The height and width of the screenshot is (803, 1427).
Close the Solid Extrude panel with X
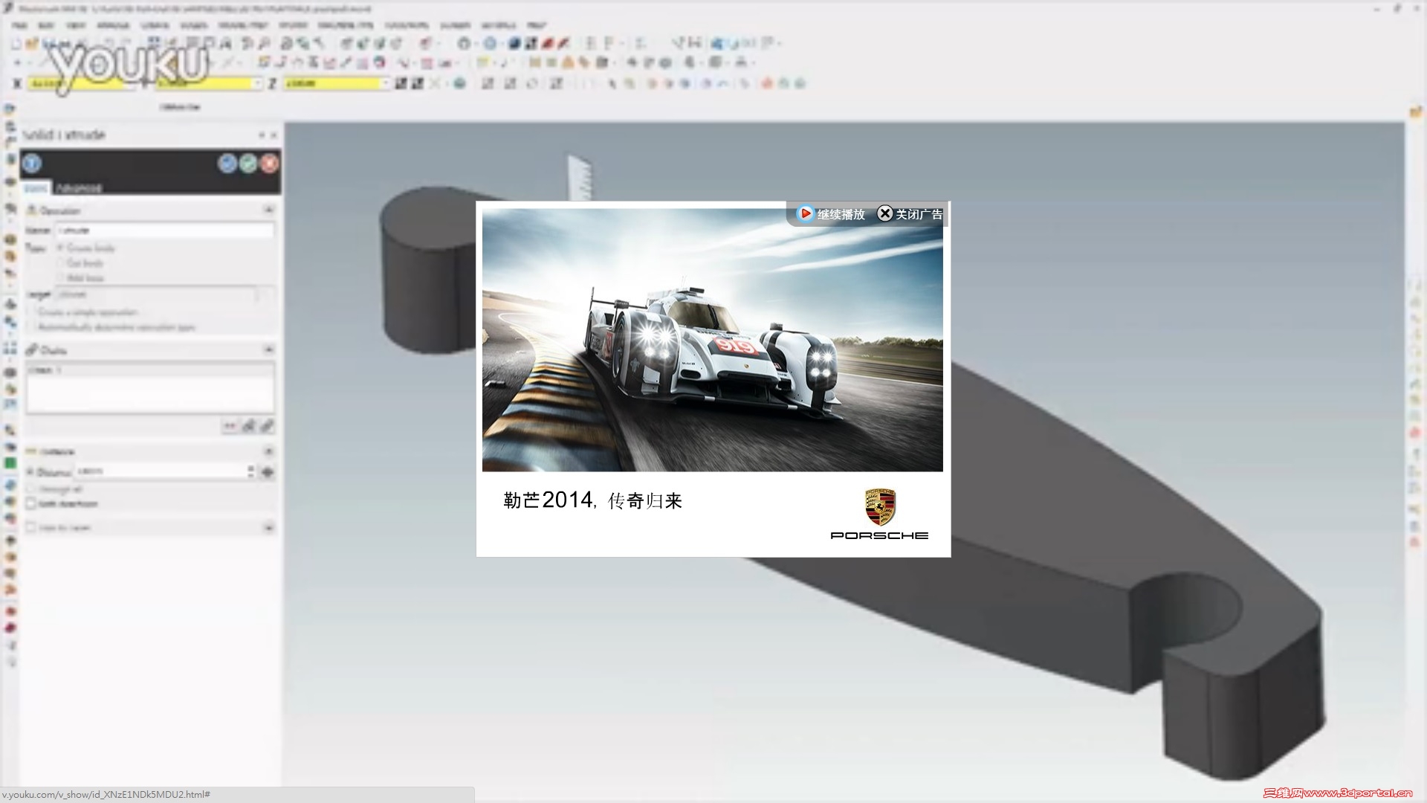pyautogui.click(x=274, y=135)
